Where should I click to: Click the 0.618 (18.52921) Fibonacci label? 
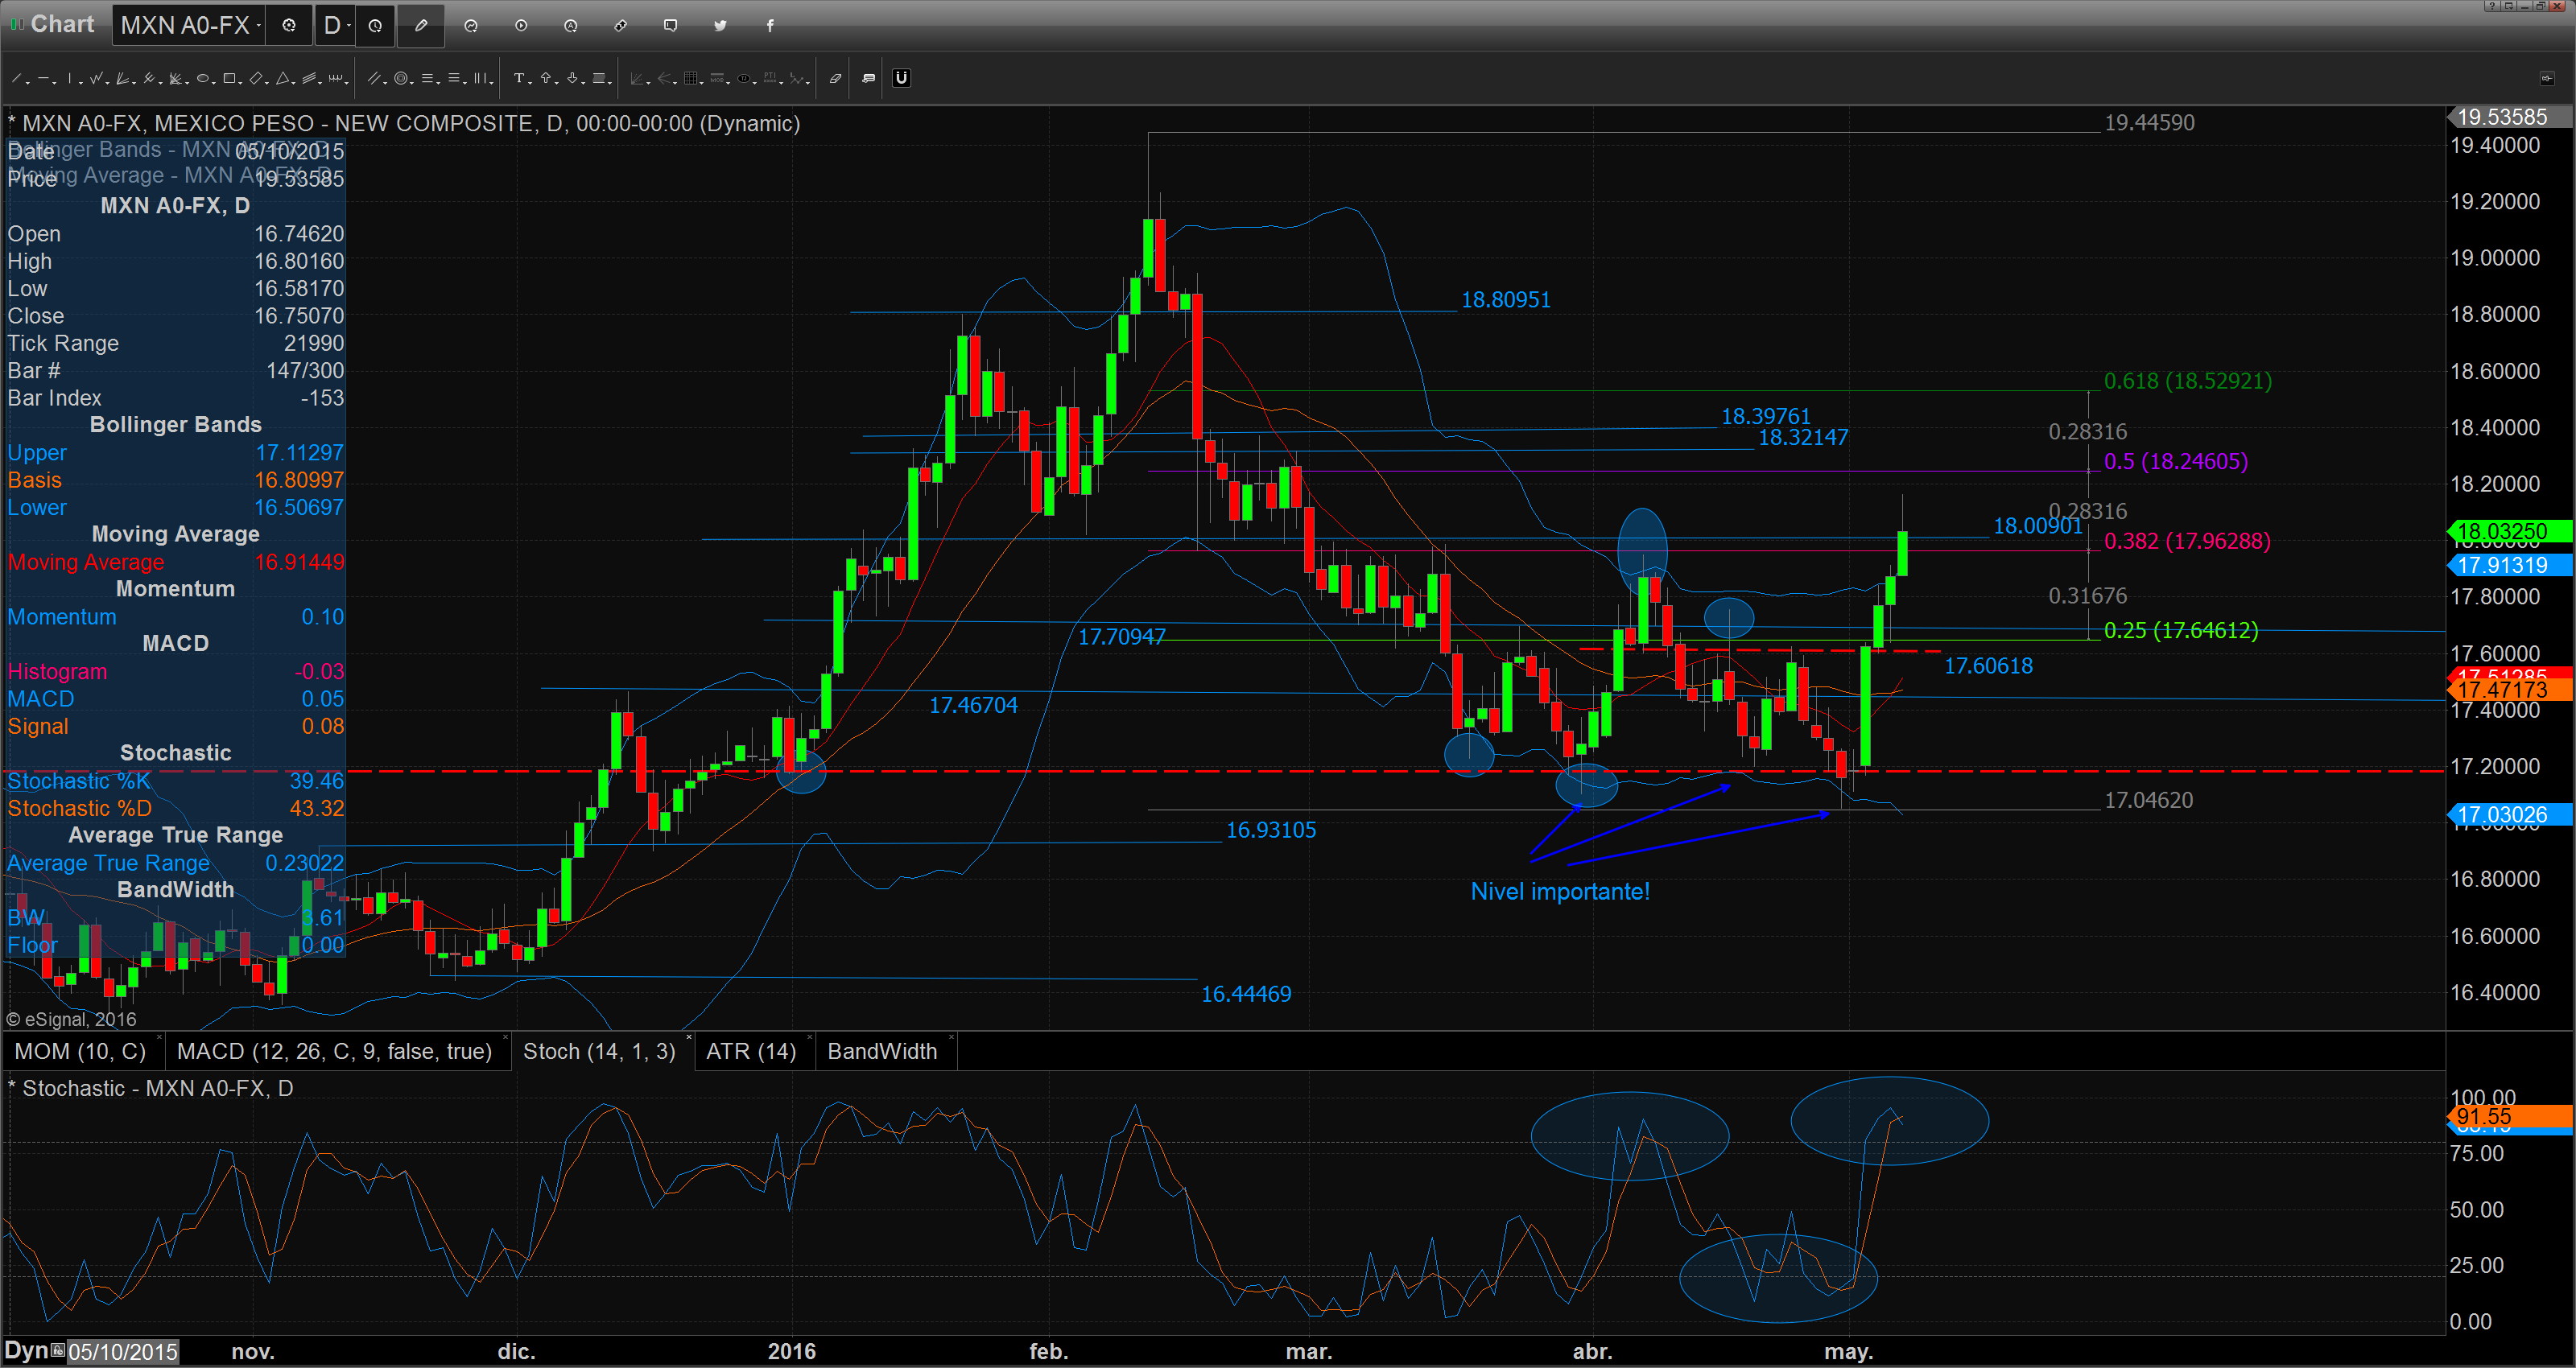[2188, 381]
